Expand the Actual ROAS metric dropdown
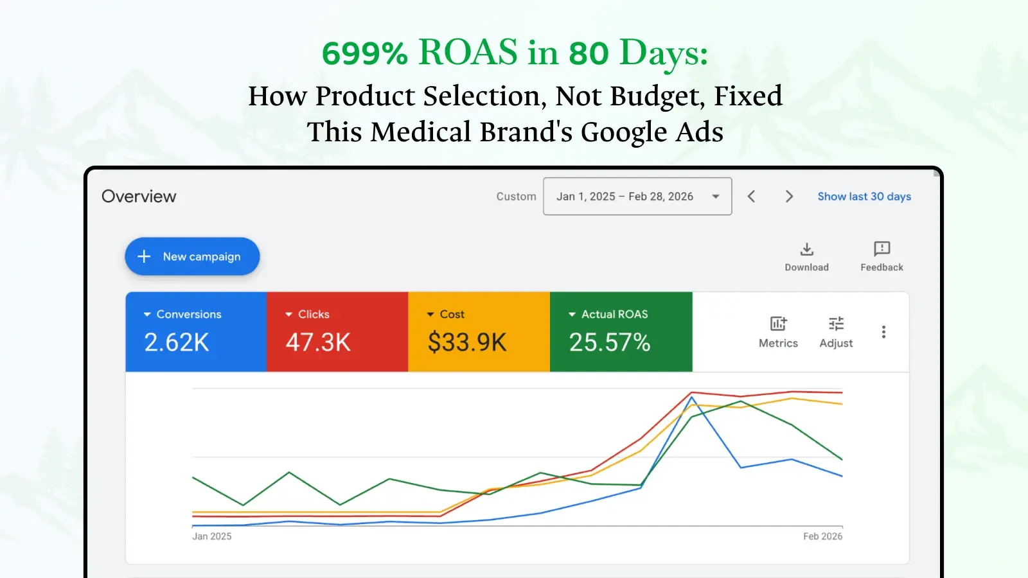This screenshot has width=1028, height=578. [572, 315]
